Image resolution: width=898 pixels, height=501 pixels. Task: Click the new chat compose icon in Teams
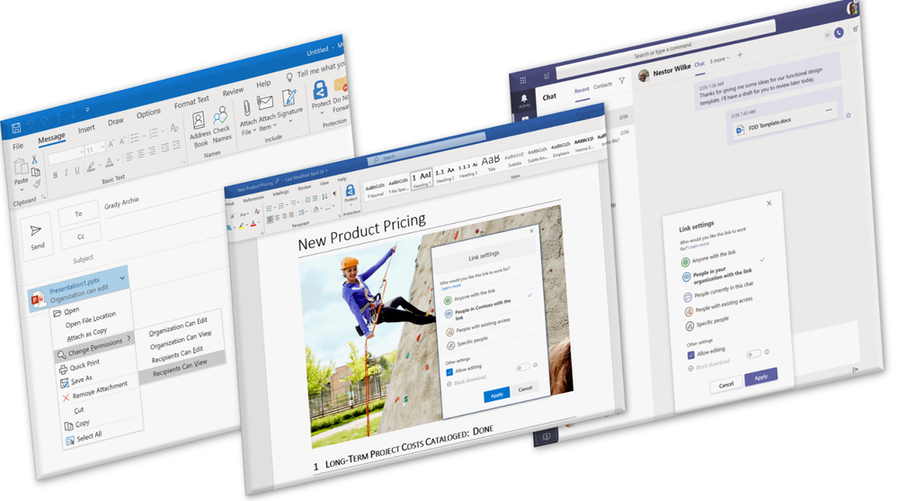pyautogui.click(x=547, y=76)
